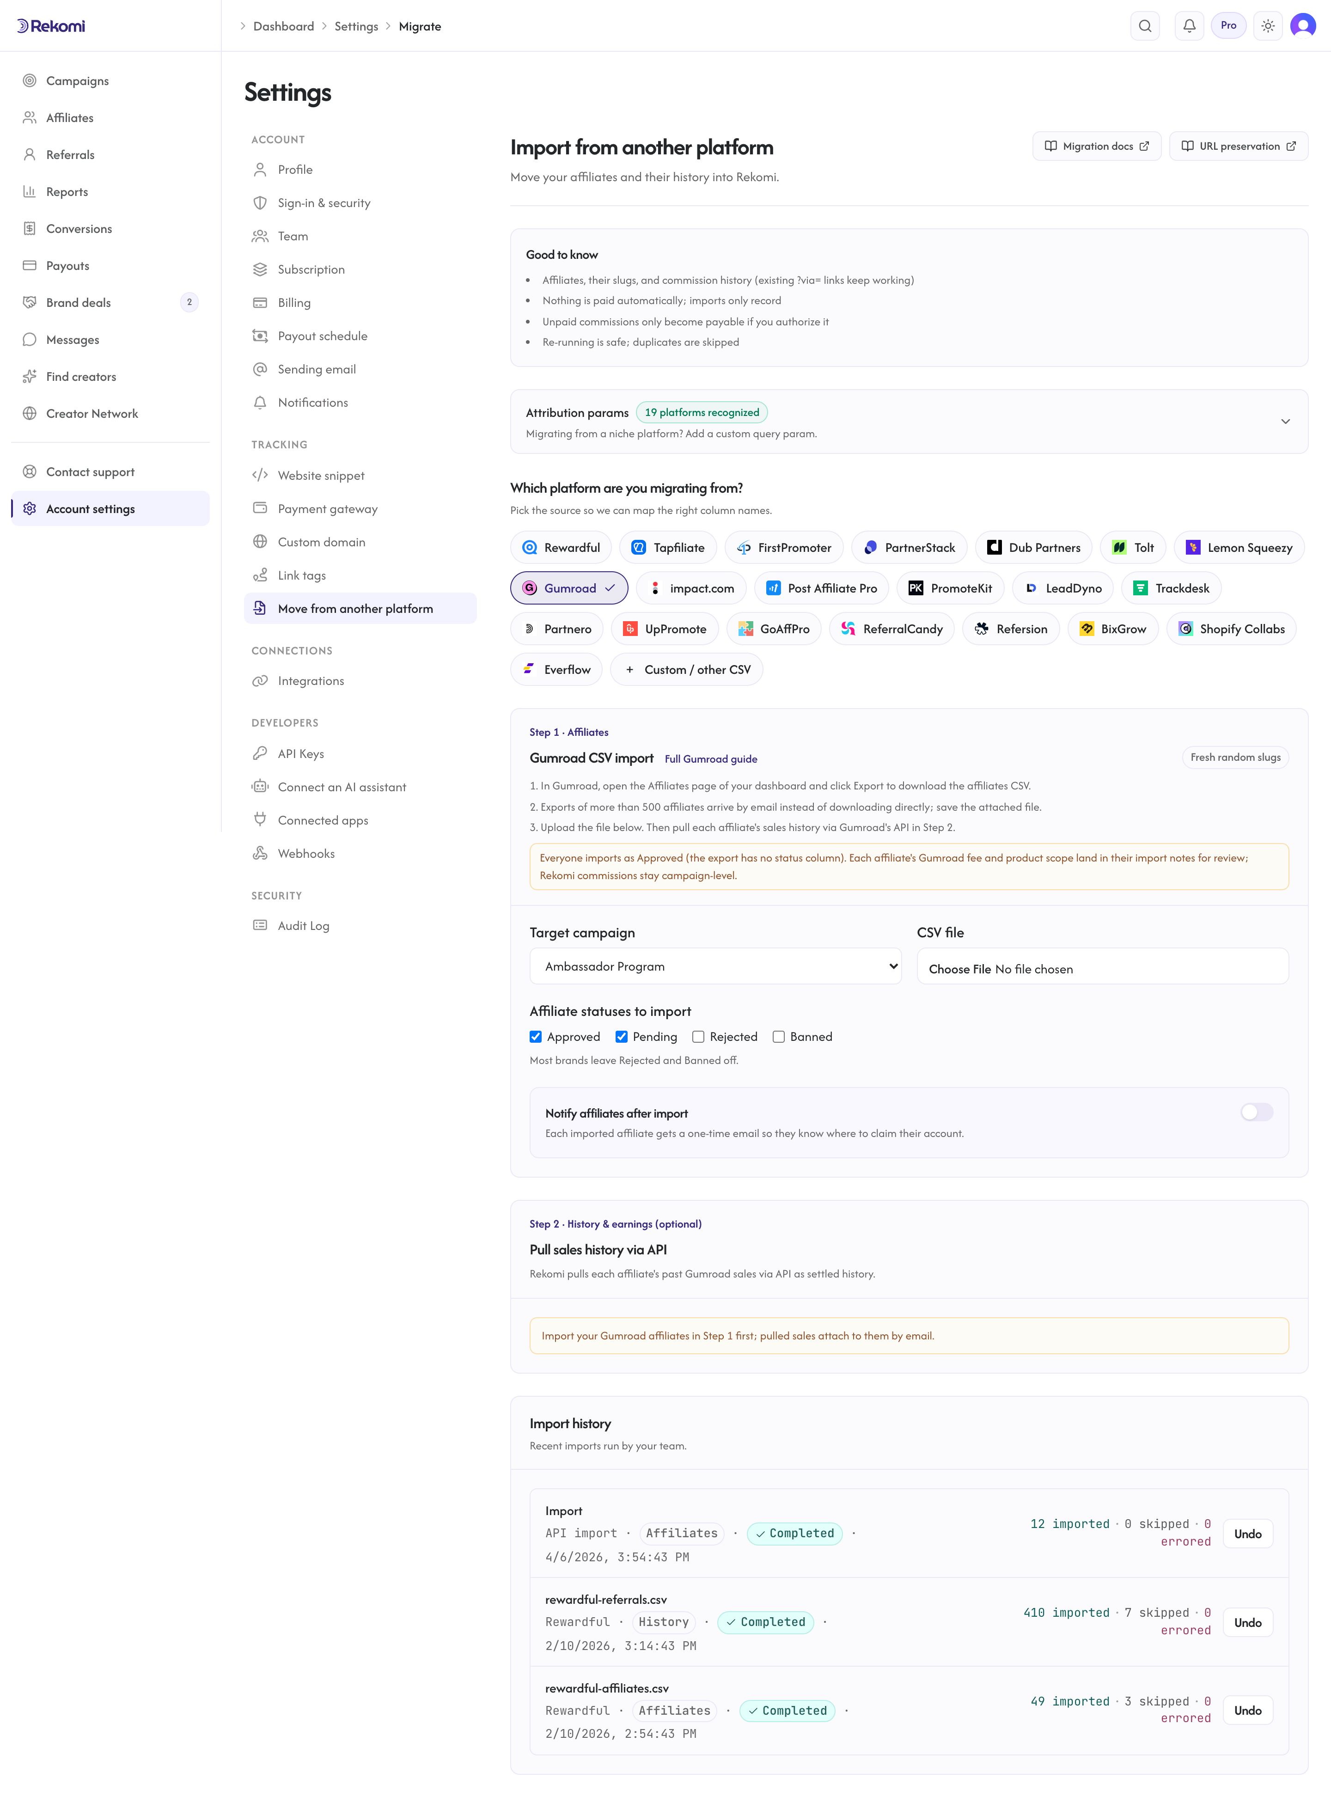
Task: Select the Custom / other CSV chip
Action: point(686,670)
